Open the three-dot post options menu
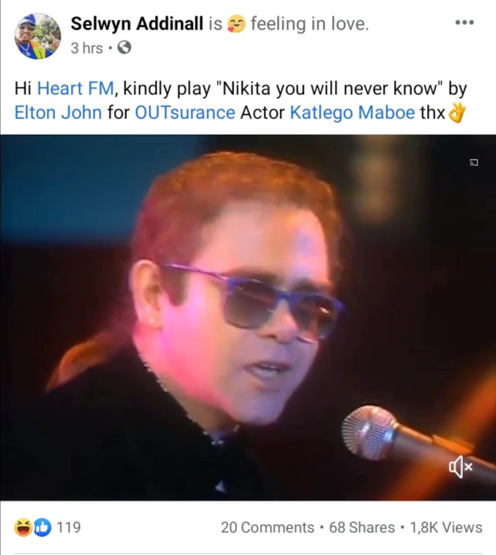The image size is (496, 555). pos(464,22)
